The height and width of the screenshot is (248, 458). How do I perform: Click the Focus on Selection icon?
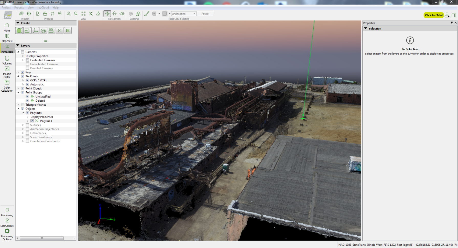click(91, 14)
